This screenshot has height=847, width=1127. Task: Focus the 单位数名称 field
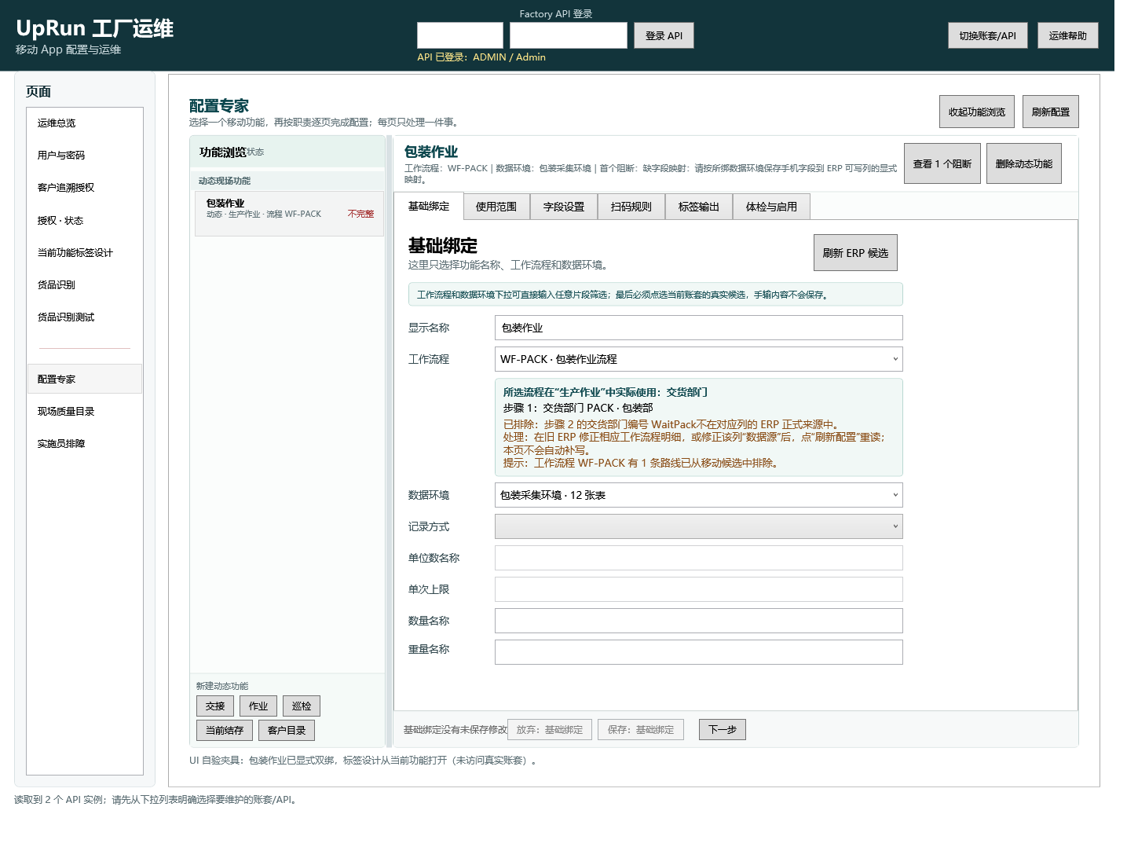(x=699, y=558)
